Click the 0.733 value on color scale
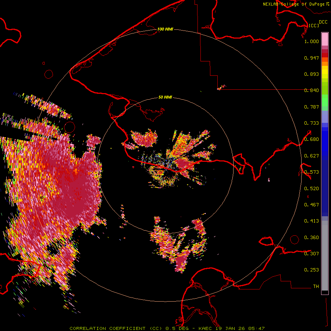 [x=312, y=123]
